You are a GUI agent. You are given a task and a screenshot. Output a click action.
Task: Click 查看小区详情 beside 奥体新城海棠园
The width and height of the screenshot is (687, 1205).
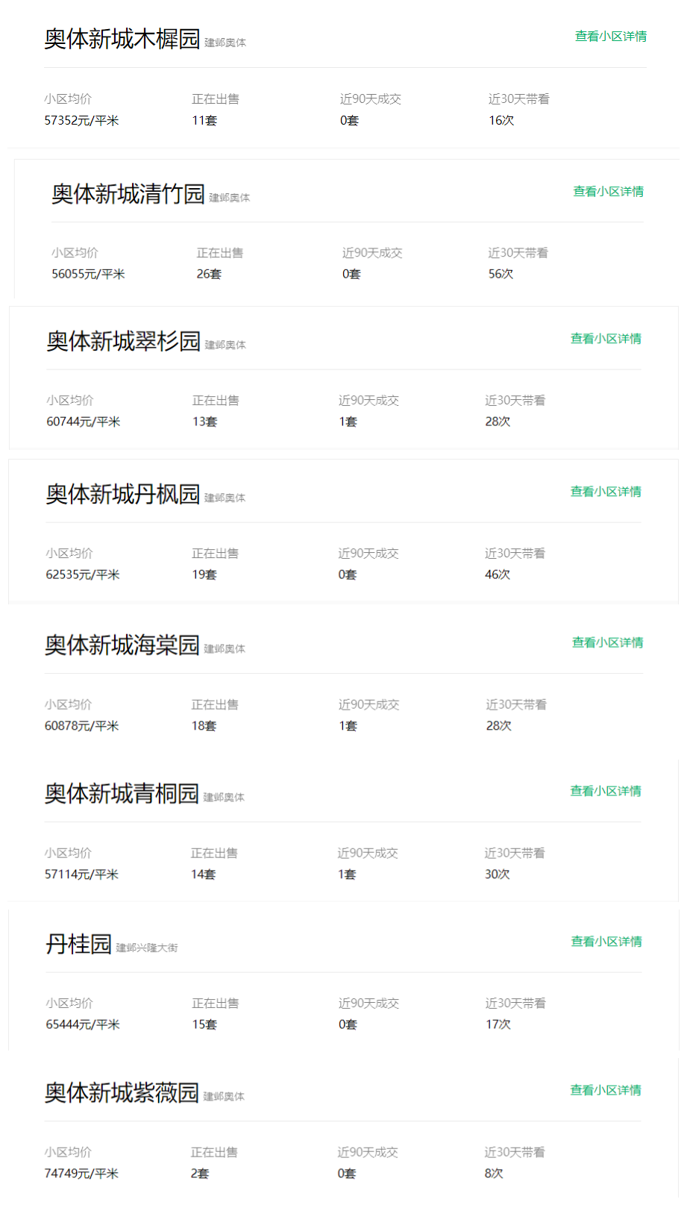click(x=607, y=643)
